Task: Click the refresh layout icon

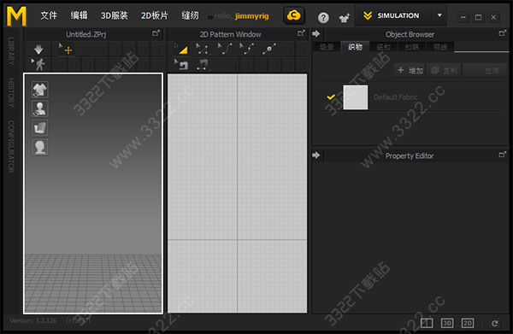Action: (495, 323)
